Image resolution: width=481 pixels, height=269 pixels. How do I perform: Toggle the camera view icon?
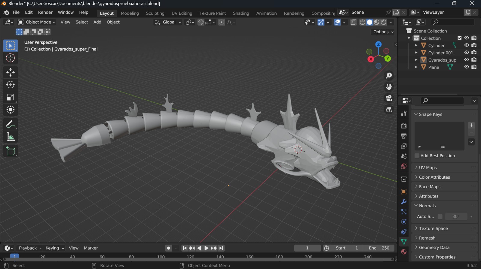(389, 98)
